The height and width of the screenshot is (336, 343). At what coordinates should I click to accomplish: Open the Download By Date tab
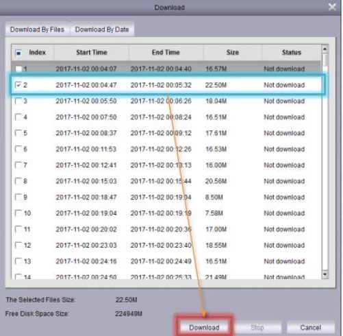[102, 29]
